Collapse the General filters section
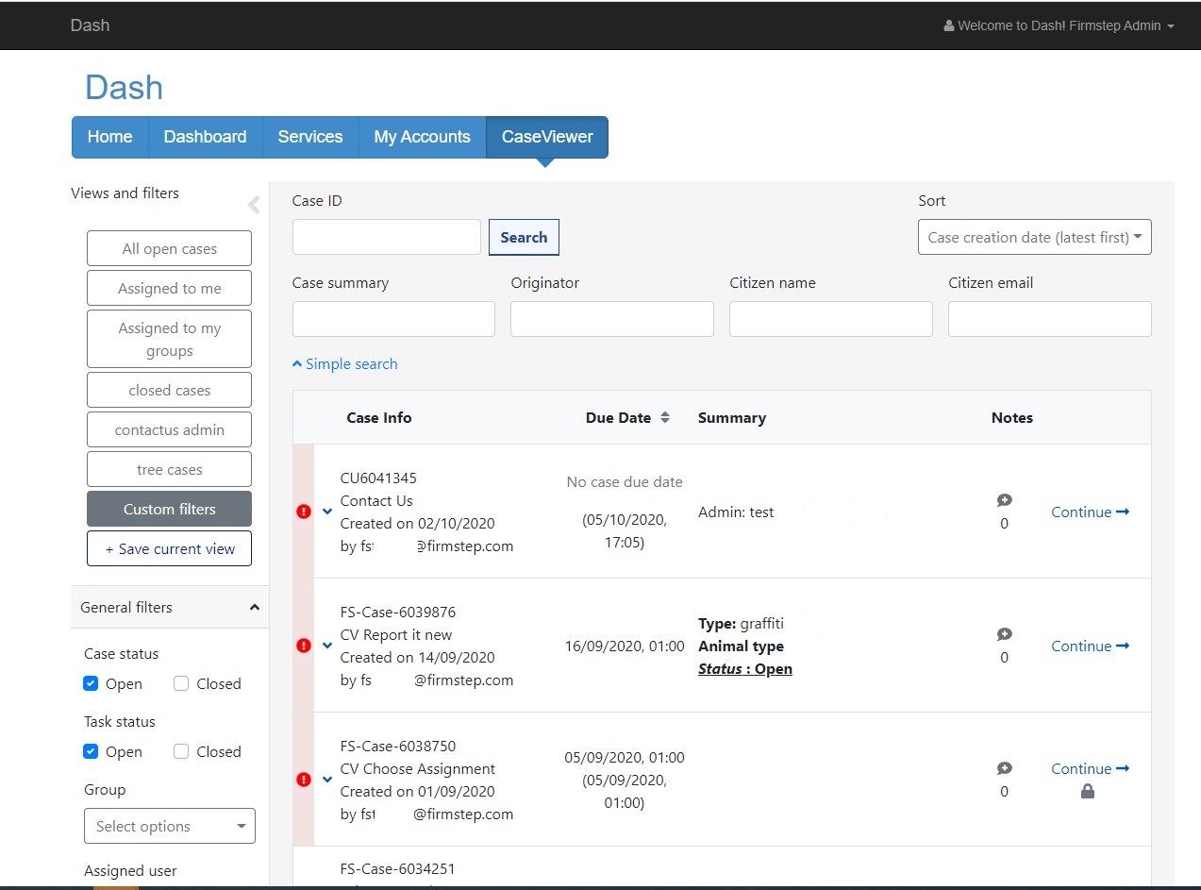This screenshot has height=890, width=1201. click(x=170, y=607)
